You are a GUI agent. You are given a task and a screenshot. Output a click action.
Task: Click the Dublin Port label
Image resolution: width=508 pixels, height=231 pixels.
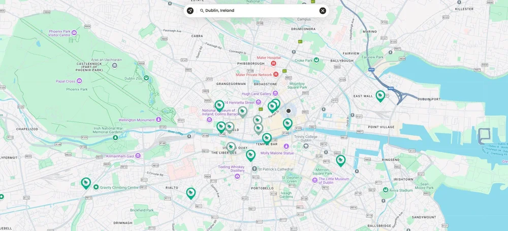(429, 99)
